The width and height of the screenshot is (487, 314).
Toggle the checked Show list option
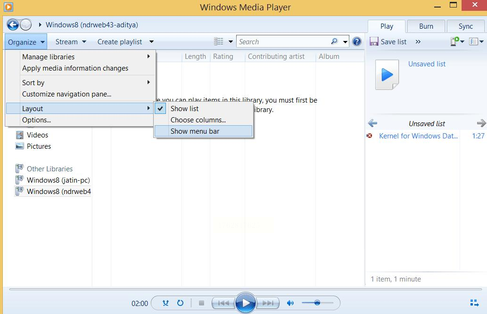[x=184, y=108]
